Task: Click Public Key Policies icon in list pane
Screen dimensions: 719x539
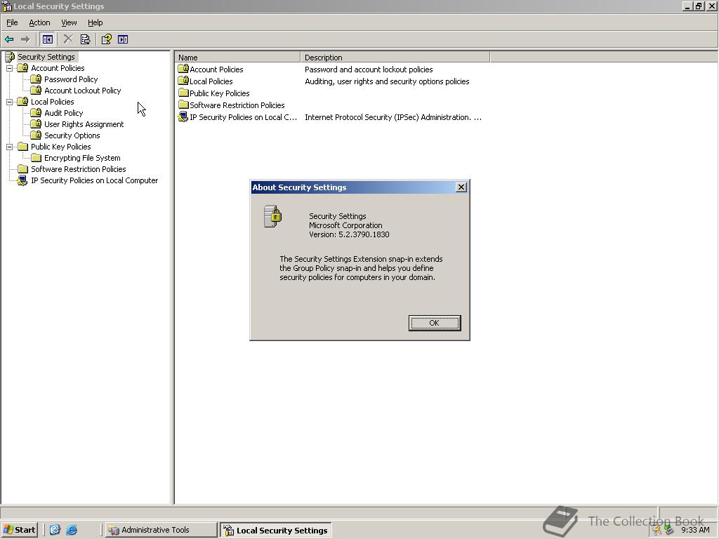Action: tap(183, 93)
